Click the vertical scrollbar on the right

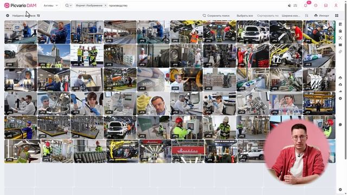346,82
